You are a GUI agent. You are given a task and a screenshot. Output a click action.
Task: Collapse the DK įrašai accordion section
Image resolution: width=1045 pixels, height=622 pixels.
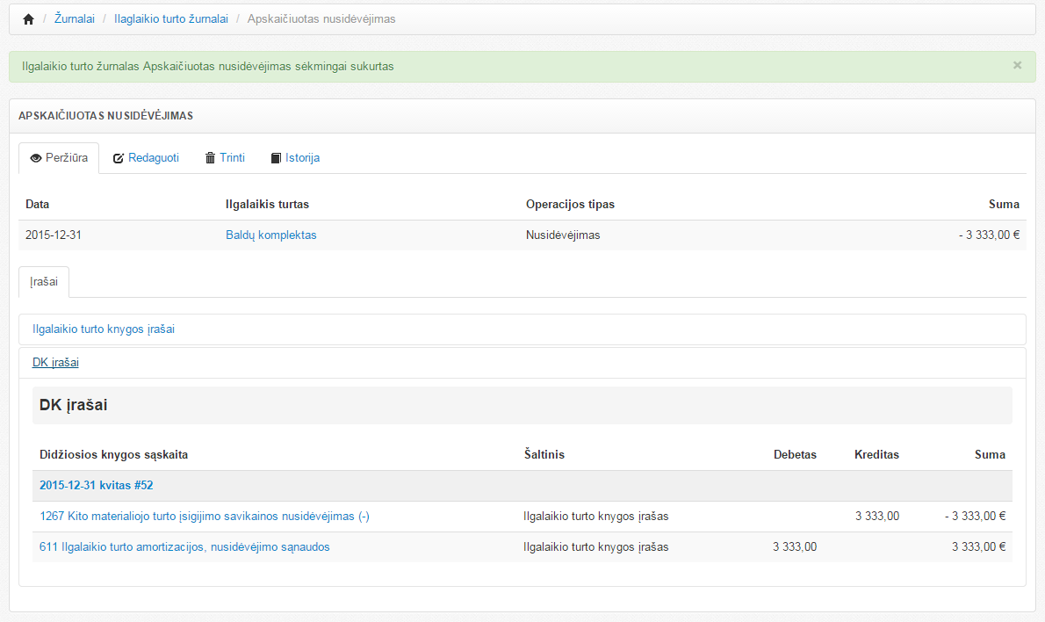[x=55, y=363]
